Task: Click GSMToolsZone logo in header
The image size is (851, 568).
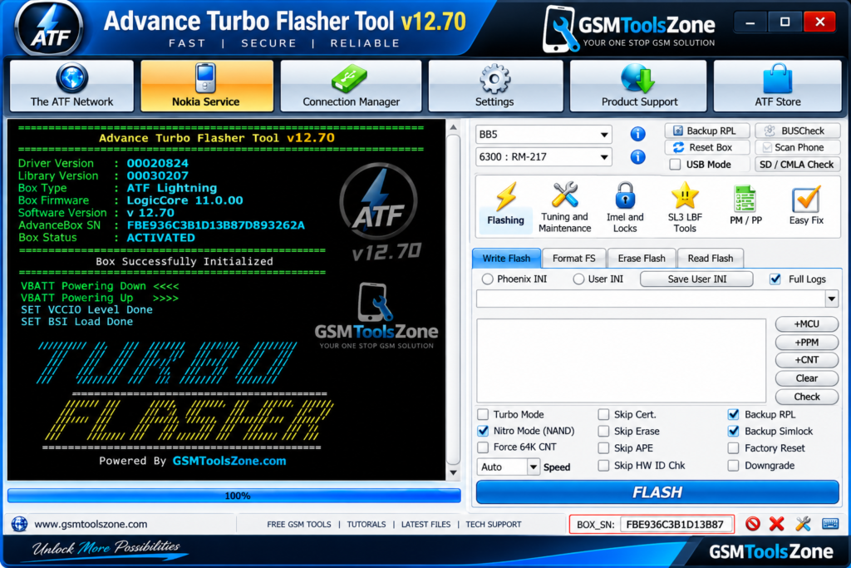Action: coord(630,28)
